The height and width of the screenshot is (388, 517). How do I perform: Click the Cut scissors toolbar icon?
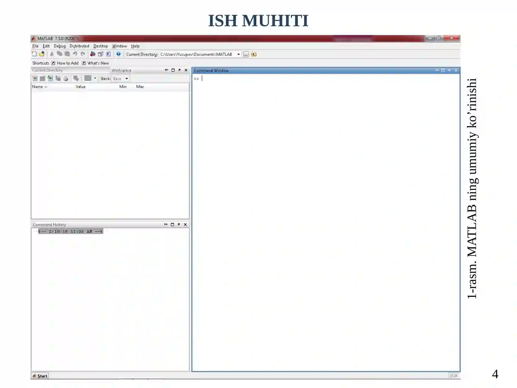[x=52, y=54]
